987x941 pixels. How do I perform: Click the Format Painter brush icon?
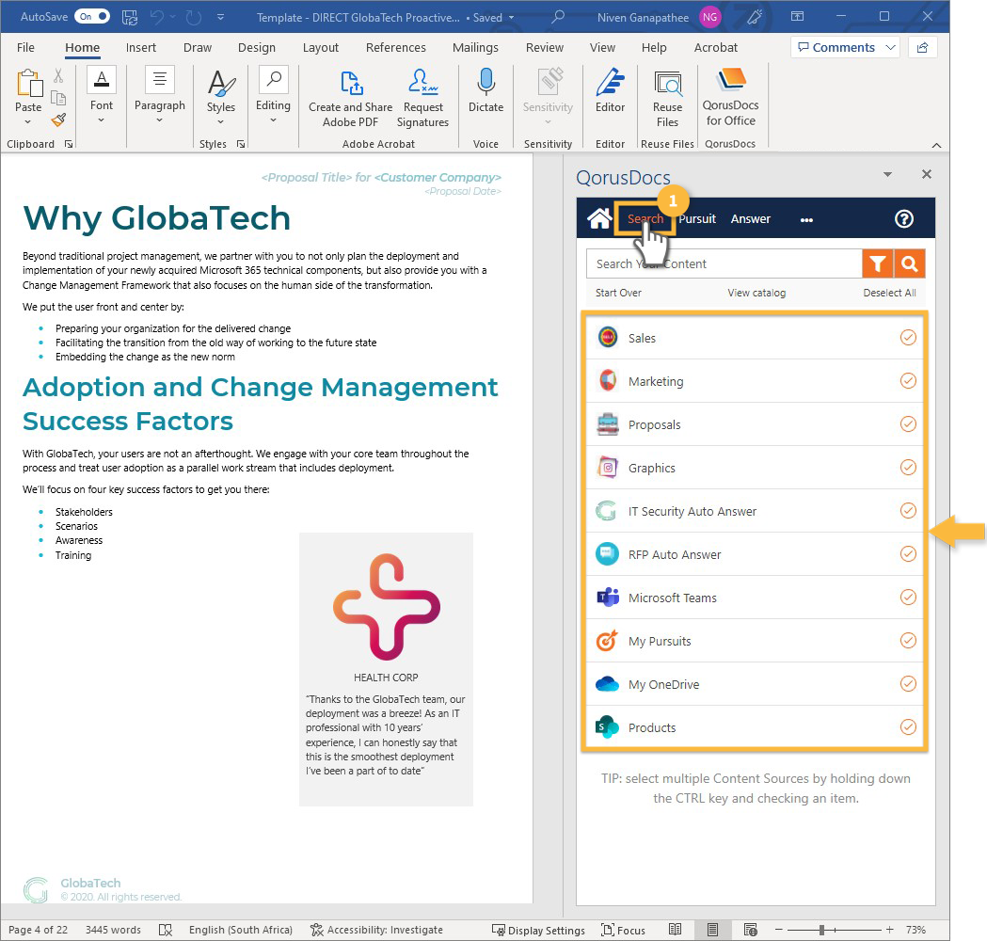pos(58,120)
